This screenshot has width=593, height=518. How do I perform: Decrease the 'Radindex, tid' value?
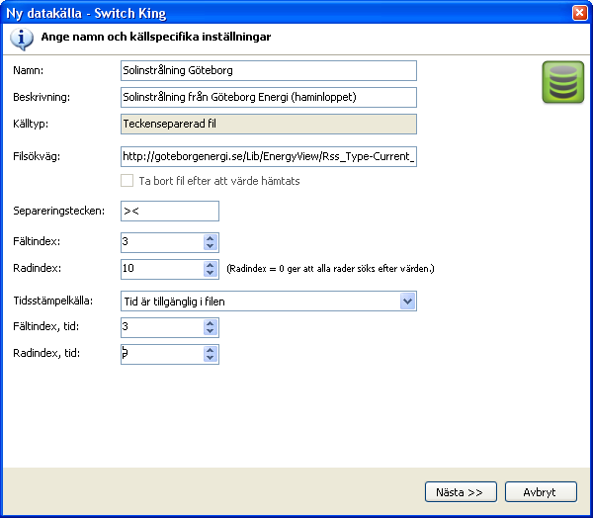tap(211, 358)
